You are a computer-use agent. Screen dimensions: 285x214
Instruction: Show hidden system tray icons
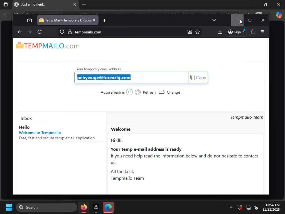pyautogui.click(x=231, y=207)
